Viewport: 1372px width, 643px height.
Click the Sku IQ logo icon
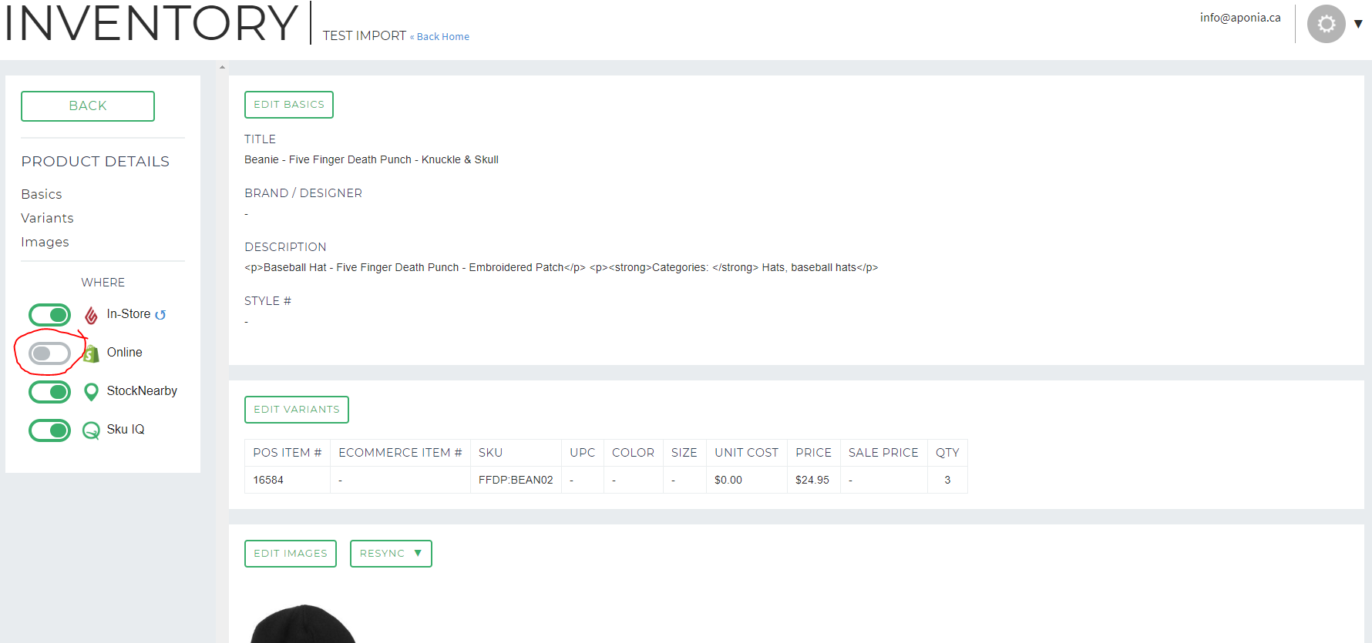(x=91, y=430)
